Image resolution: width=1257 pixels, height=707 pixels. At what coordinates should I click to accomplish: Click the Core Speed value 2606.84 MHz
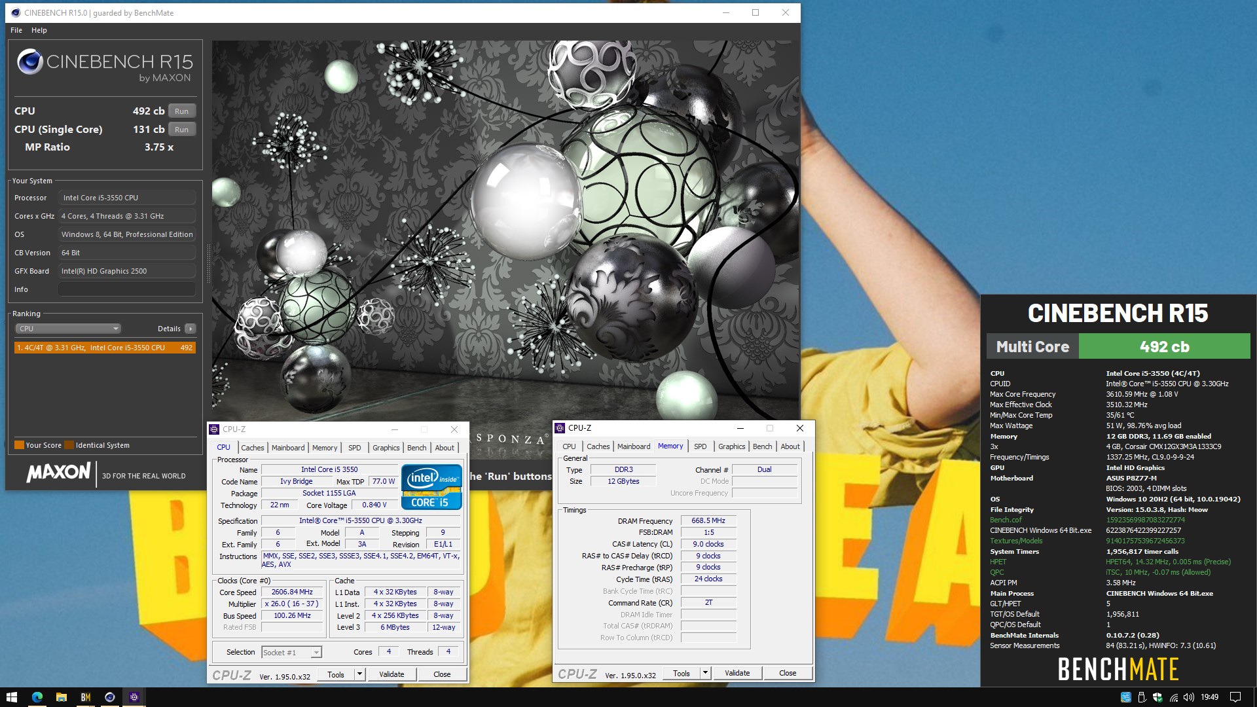coord(292,592)
